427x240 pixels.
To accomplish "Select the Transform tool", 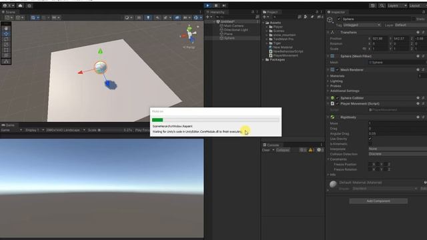I will click(6, 55).
